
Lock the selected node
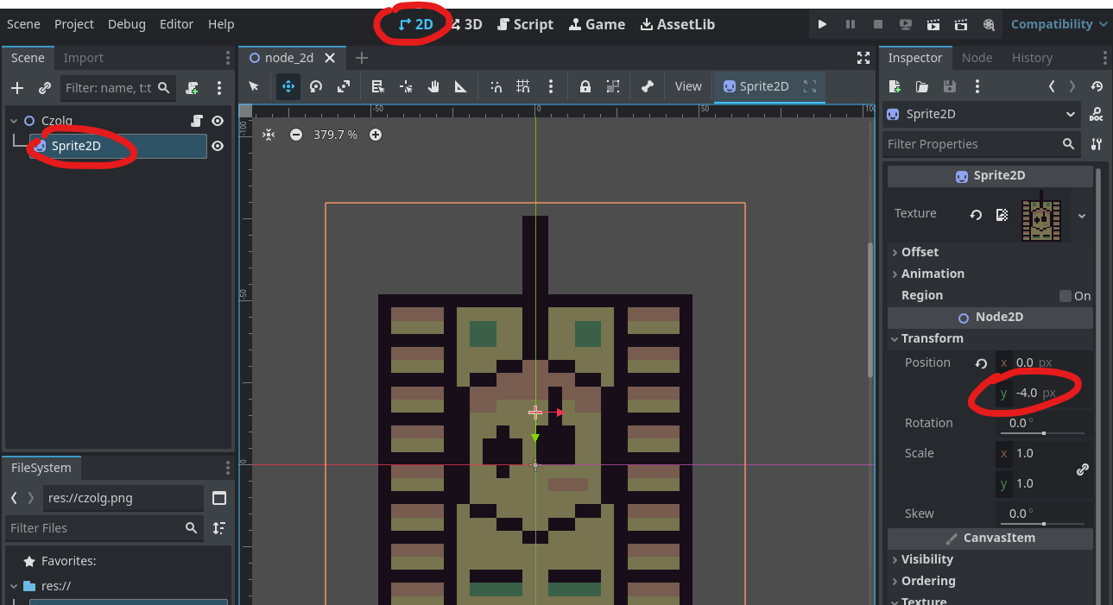(585, 86)
